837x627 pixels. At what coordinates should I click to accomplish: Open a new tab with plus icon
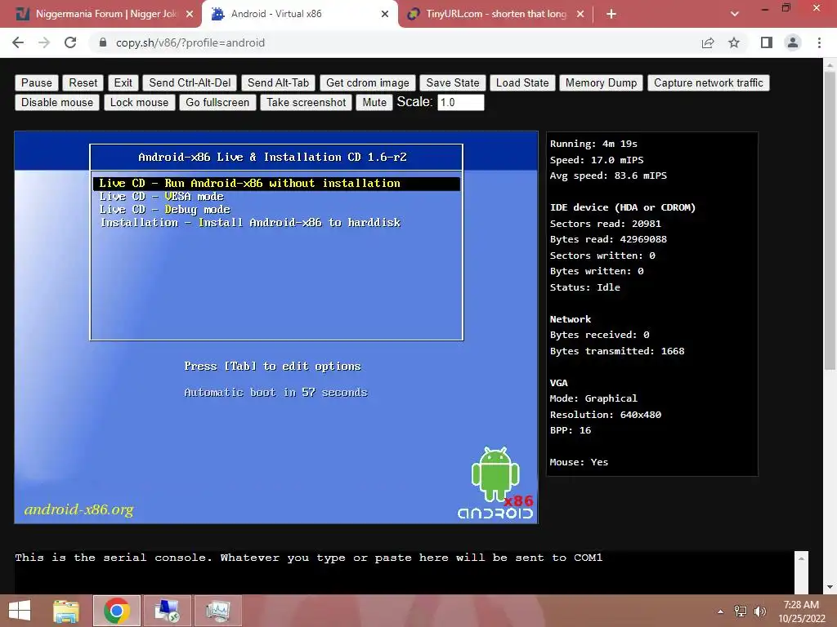[611, 14]
